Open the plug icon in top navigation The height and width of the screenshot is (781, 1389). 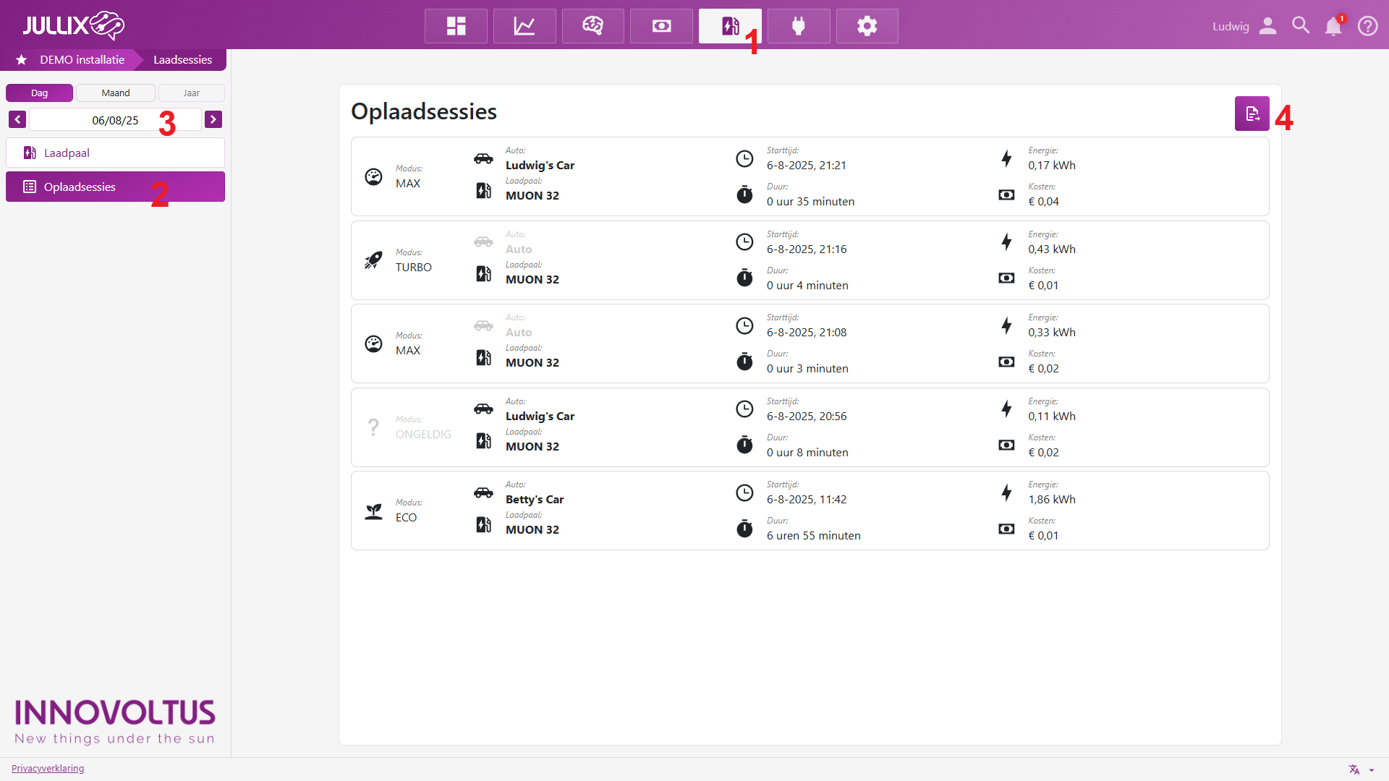click(x=799, y=26)
